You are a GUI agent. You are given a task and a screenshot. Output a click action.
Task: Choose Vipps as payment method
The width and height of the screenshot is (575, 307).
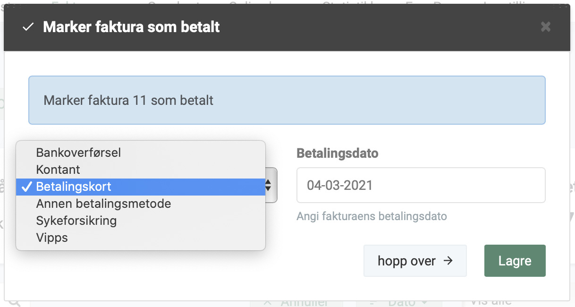(x=52, y=238)
